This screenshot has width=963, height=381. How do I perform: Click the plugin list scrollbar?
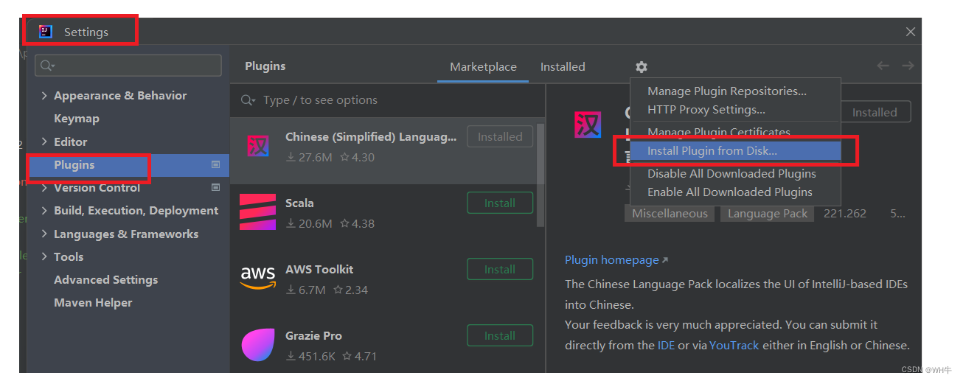[540, 175]
